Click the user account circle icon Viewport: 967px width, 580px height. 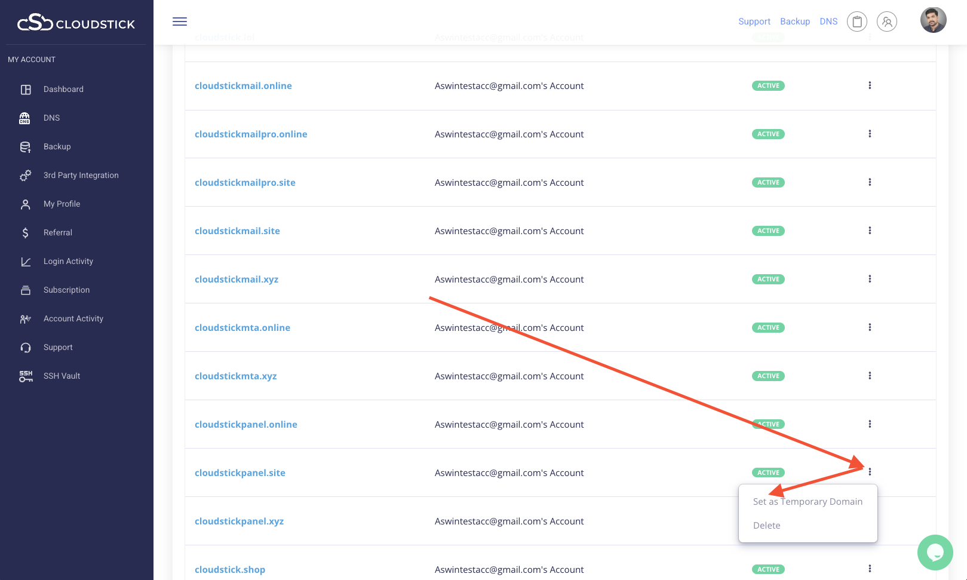point(886,22)
